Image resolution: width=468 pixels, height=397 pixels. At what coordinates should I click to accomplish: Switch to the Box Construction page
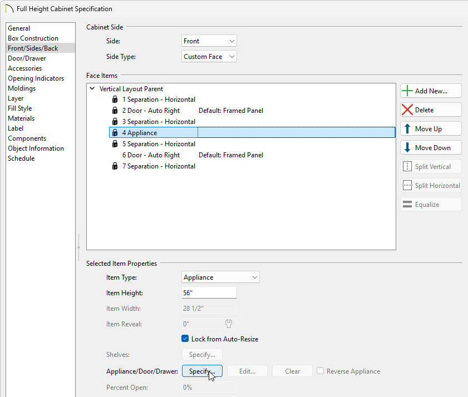[x=33, y=38]
